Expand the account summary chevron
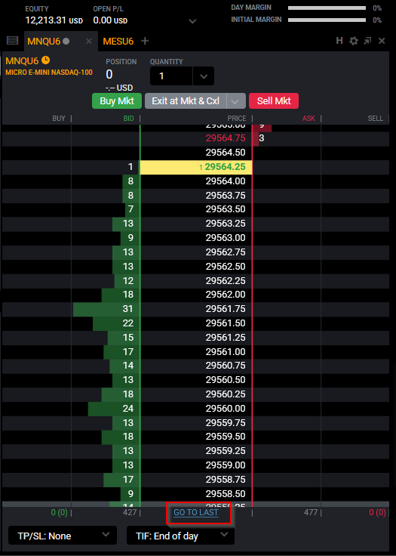396x556 pixels. click(x=192, y=21)
